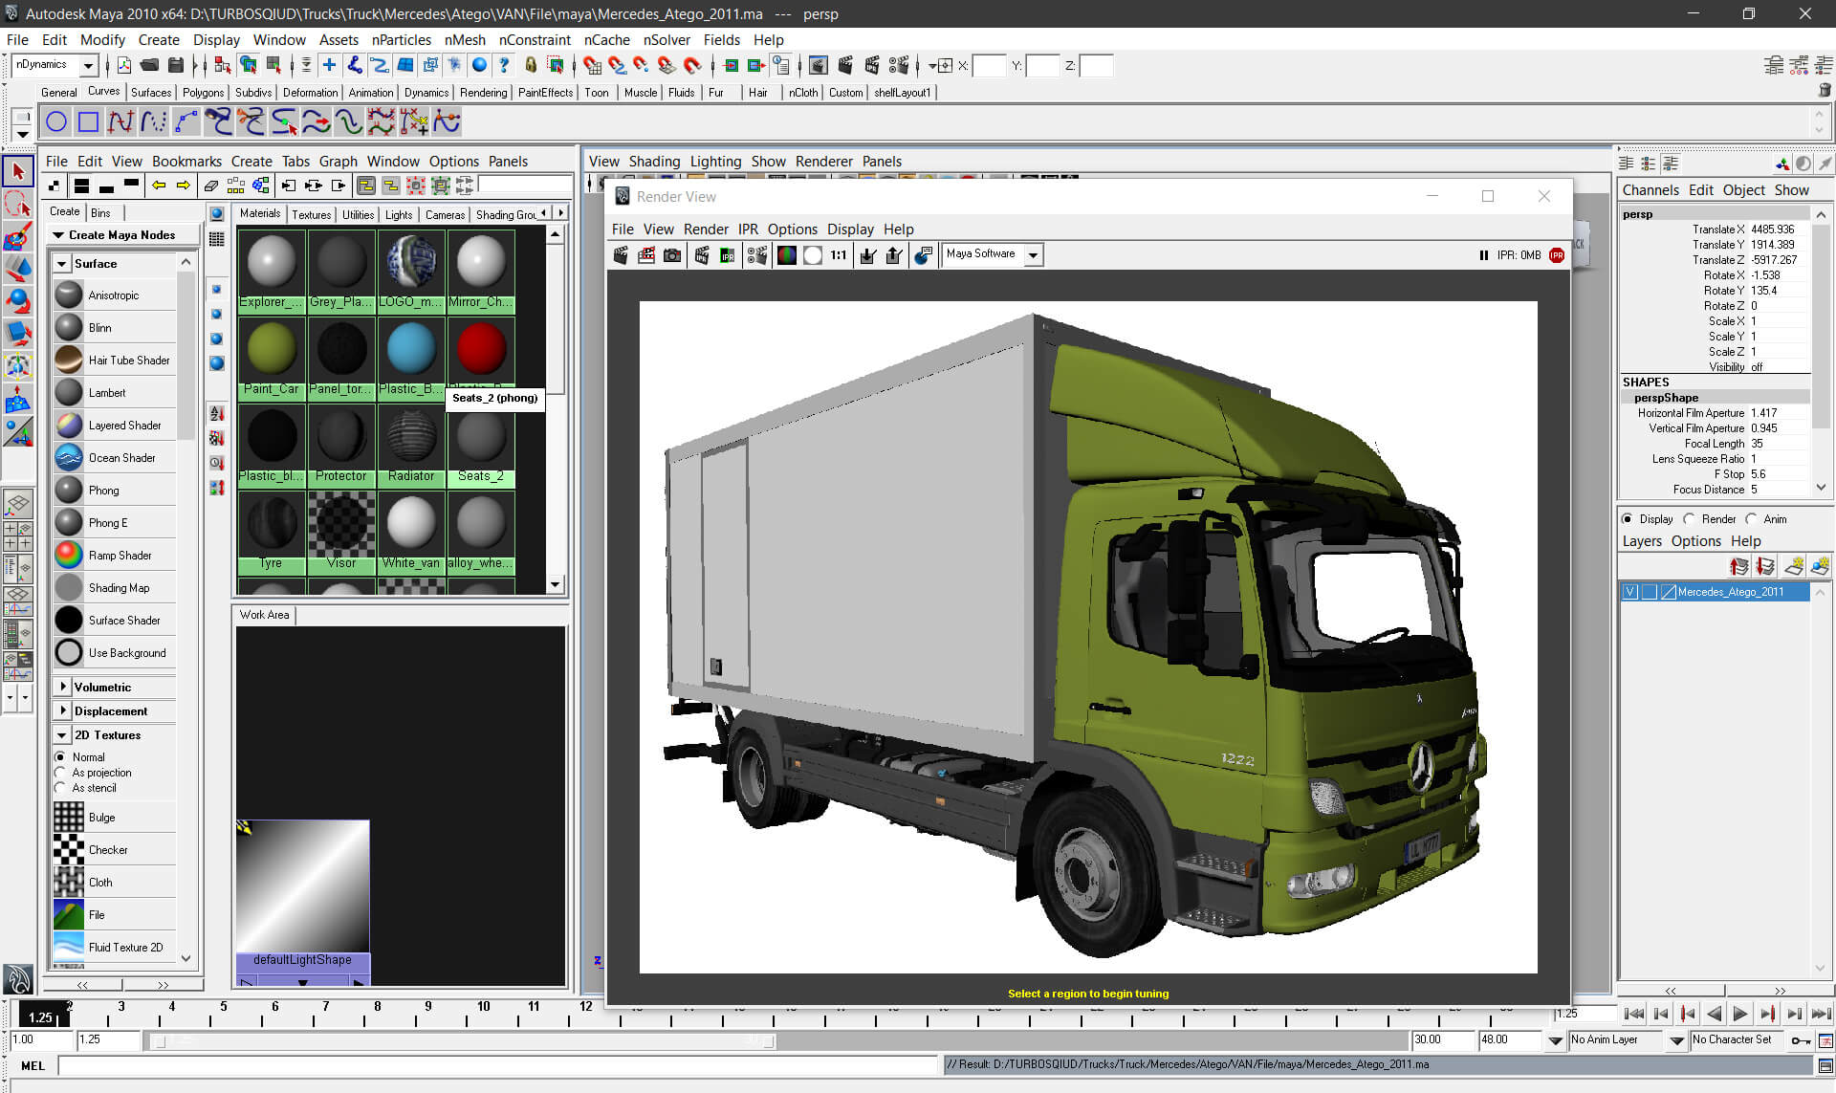
Task: Collapse the Create Maya Nodes header
Action: [58, 234]
